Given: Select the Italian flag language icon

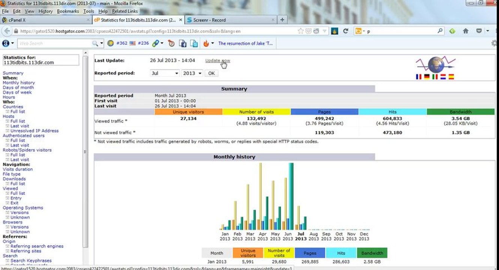Looking at the screenshot, I should click(x=435, y=76).
